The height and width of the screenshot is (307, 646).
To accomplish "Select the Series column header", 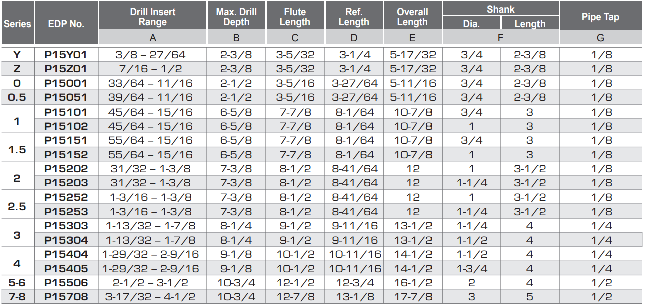I will pos(17,24).
